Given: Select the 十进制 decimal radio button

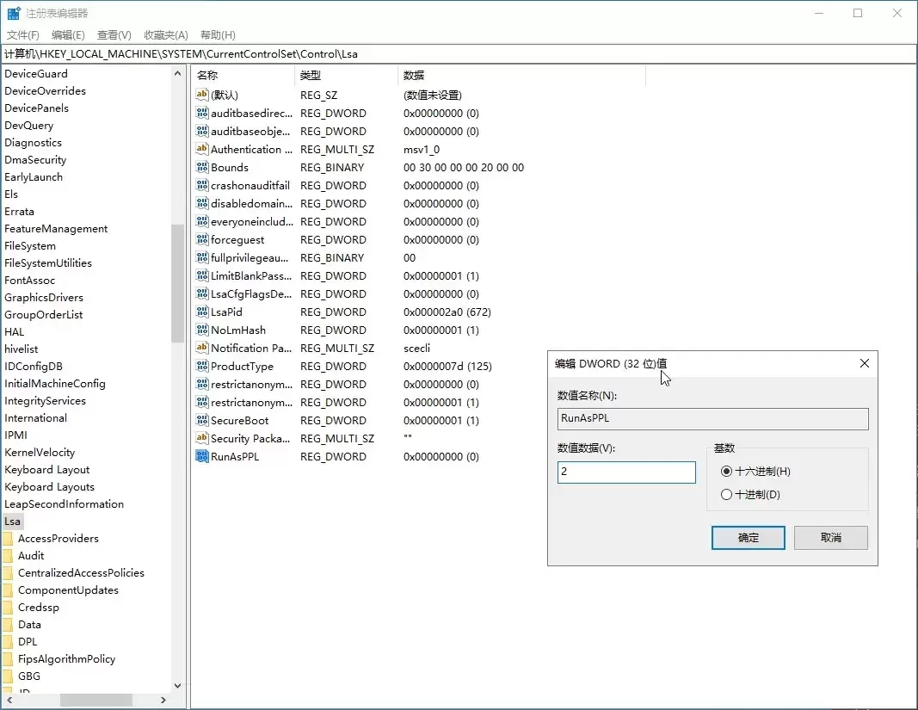Looking at the screenshot, I should 725,494.
